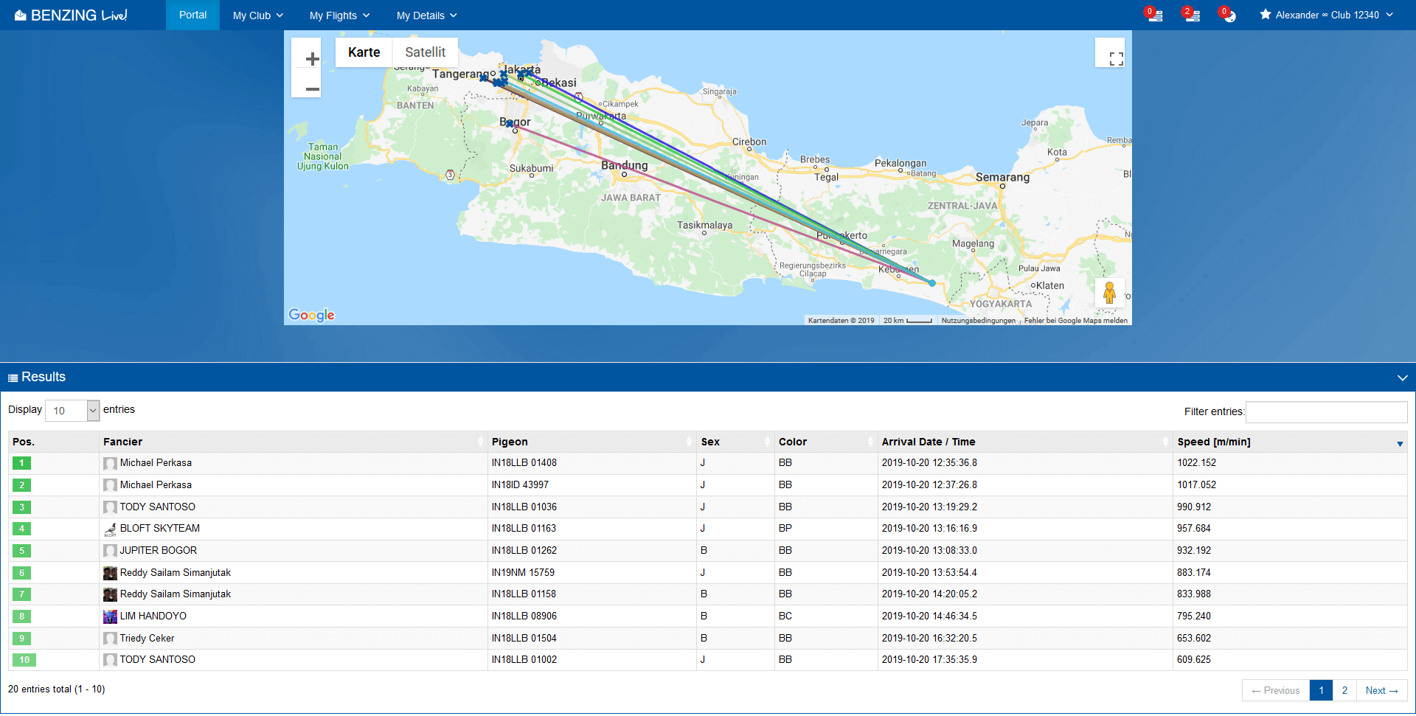Open the My Club menu
This screenshot has width=1416, height=716.
tap(257, 15)
